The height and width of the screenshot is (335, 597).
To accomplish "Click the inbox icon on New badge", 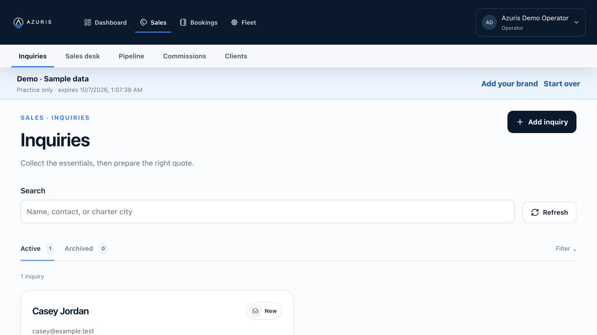I will point(256,311).
